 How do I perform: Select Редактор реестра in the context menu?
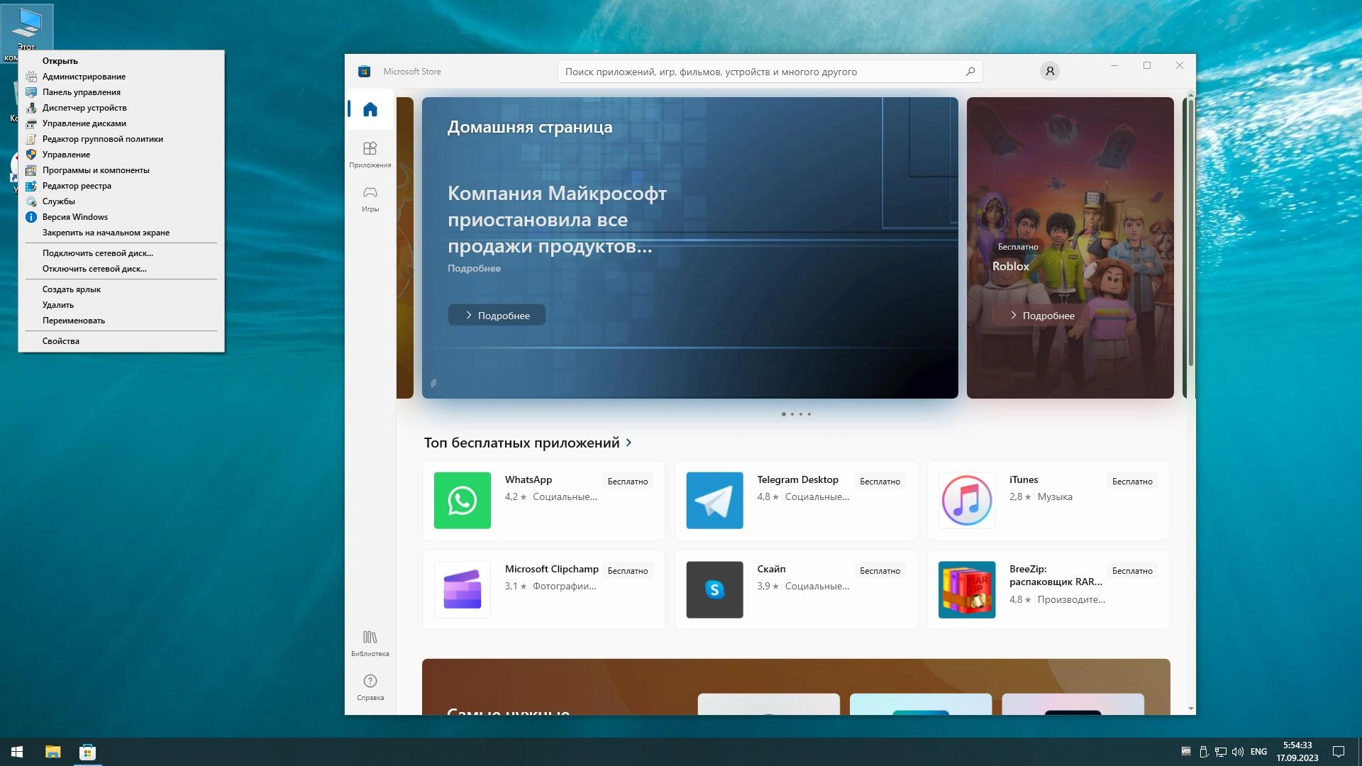pyautogui.click(x=77, y=186)
